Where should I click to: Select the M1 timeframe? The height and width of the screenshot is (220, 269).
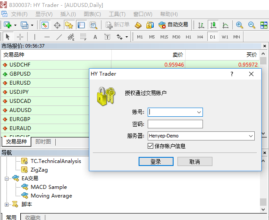[140, 37]
